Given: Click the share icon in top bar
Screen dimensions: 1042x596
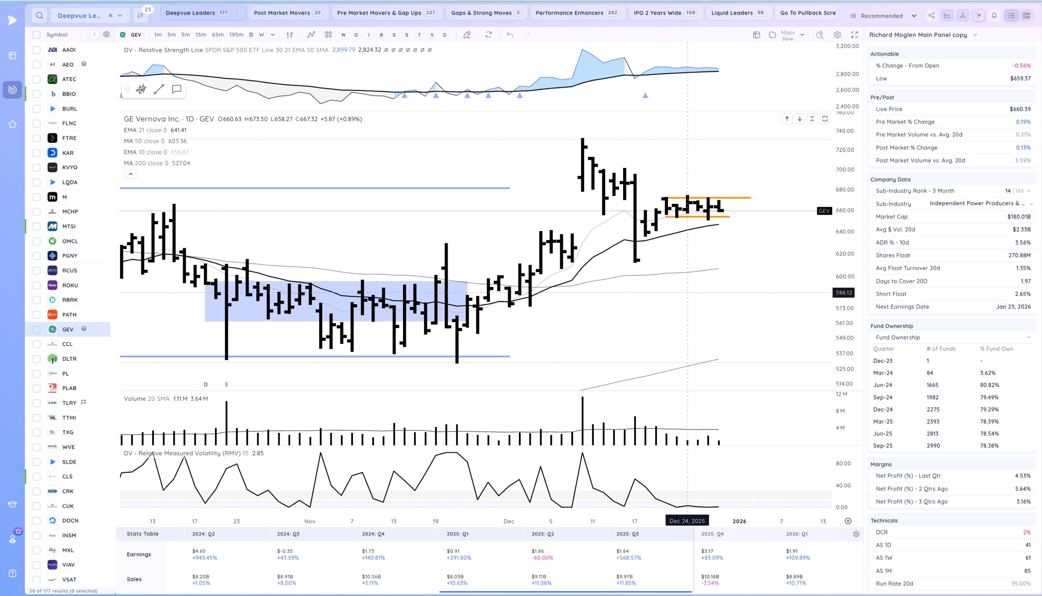Looking at the screenshot, I should point(931,15).
